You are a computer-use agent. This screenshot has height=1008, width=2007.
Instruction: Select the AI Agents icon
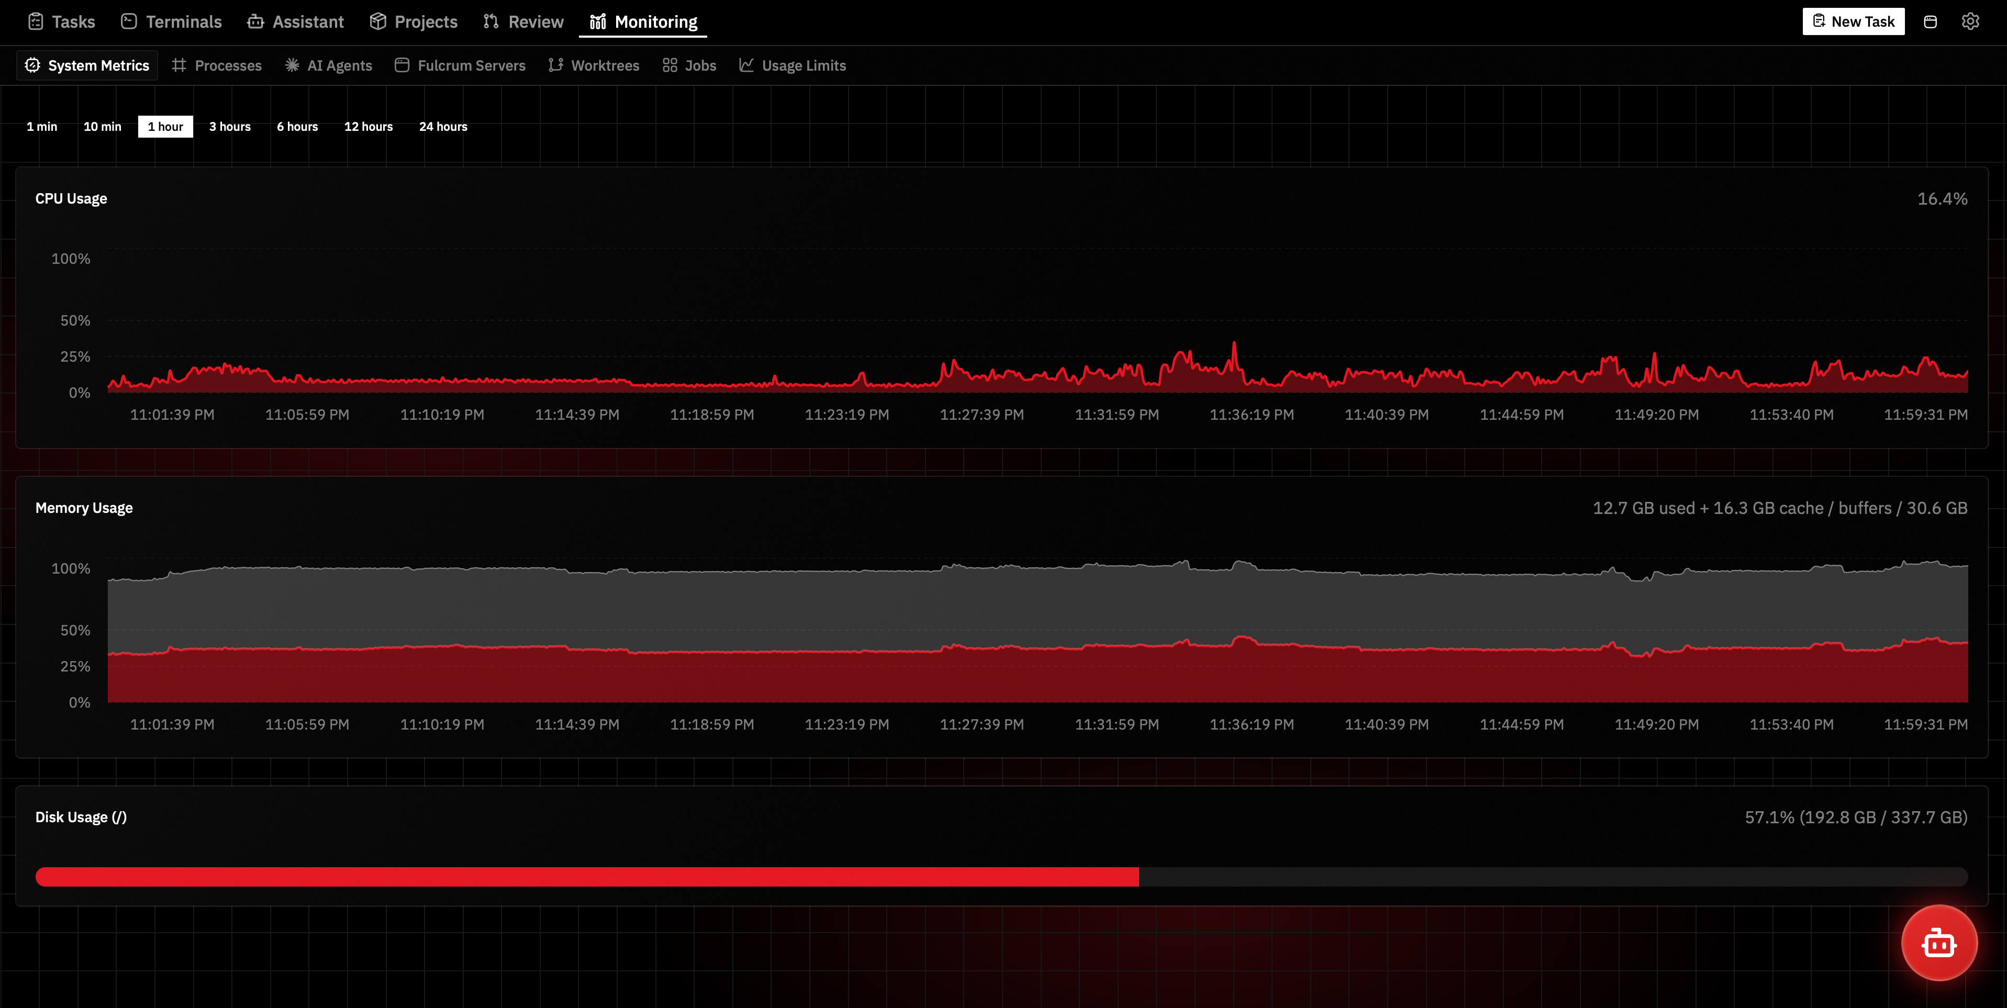292,65
